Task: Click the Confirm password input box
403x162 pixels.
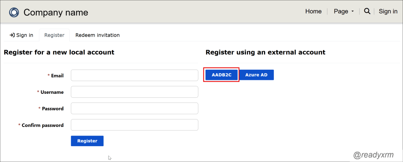Action: [x=134, y=125]
